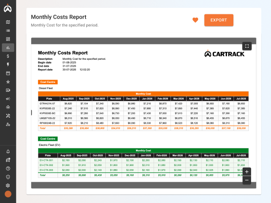Open the list view icon in sidebar

(x=8, y=31)
